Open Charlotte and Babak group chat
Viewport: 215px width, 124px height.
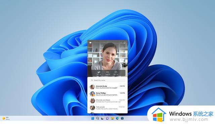point(107,101)
